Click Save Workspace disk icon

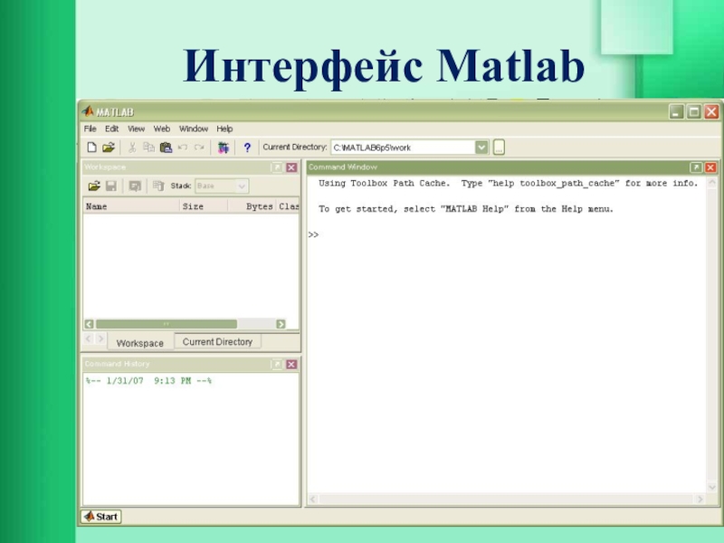coord(111,186)
